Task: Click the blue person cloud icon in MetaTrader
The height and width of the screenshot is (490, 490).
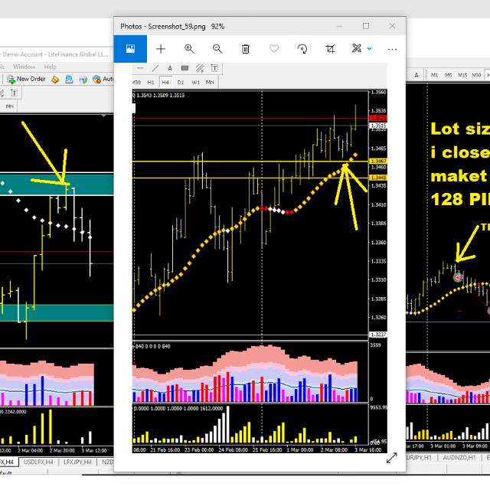Action: (x=69, y=80)
